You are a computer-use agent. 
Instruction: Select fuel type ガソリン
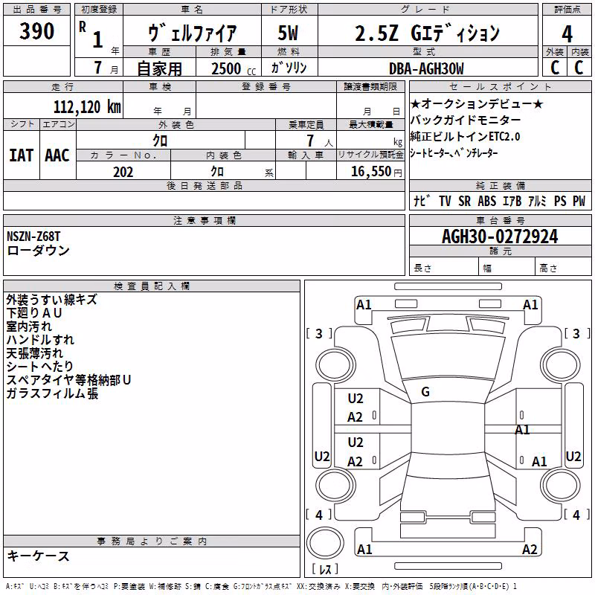pyautogui.click(x=289, y=68)
